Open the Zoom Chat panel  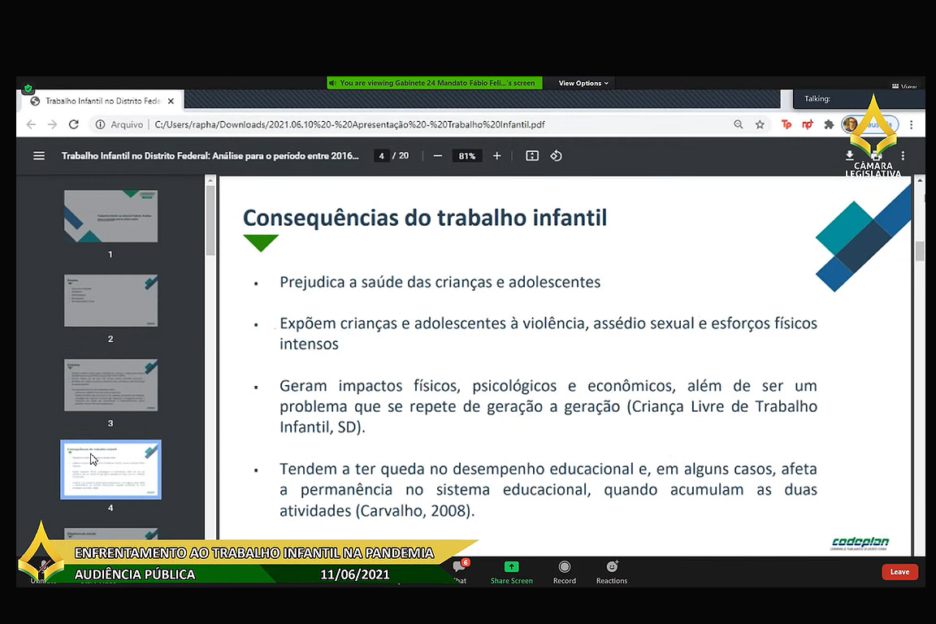[460, 571]
